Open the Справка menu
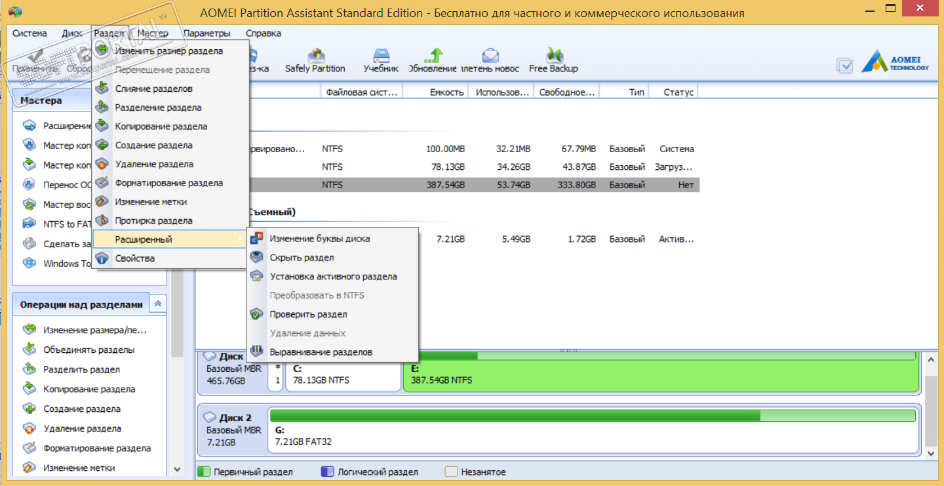Image resolution: width=944 pixels, height=486 pixels. pos(264,33)
